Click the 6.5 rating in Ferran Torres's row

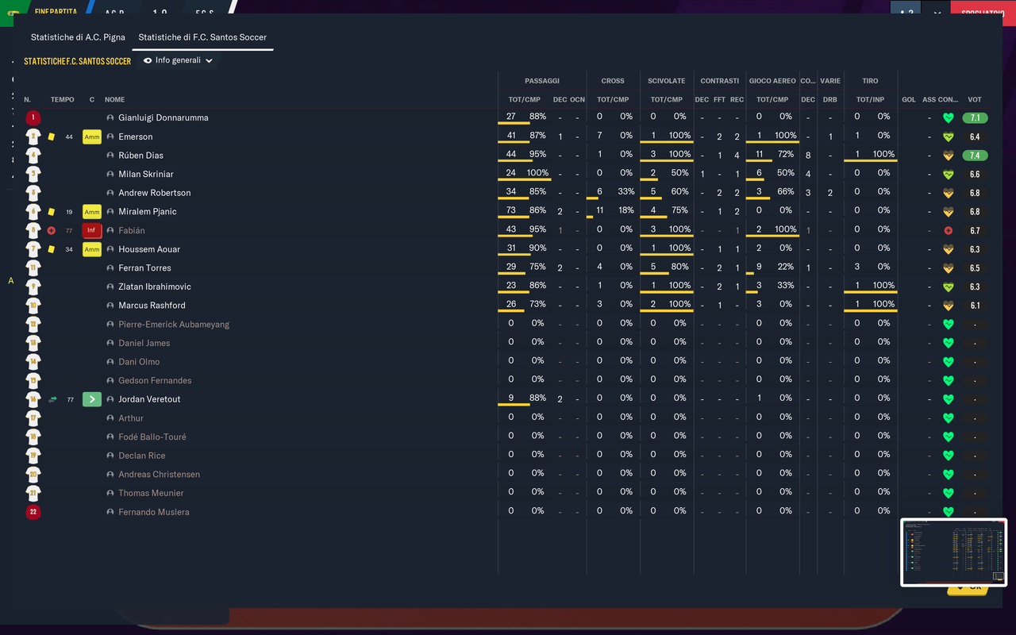pyautogui.click(x=975, y=268)
